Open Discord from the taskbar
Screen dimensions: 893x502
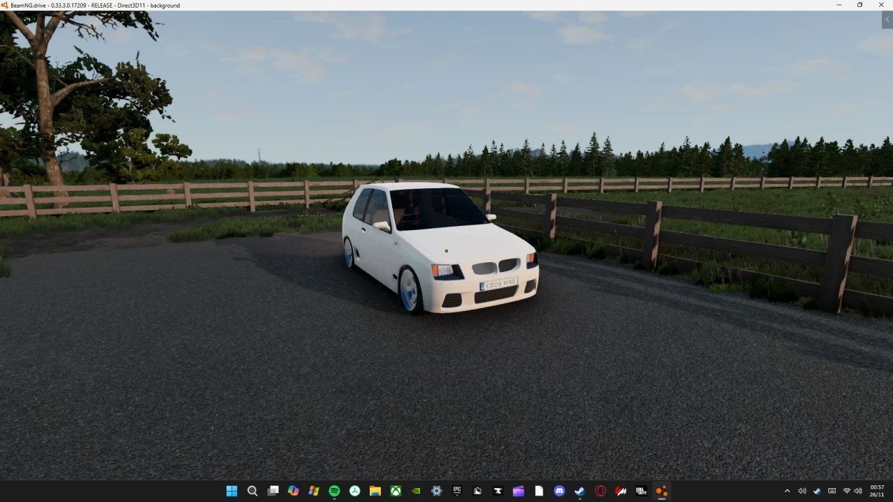tap(559, 491)
